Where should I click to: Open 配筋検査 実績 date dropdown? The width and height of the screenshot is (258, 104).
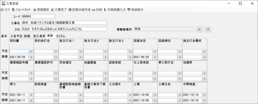coord(56,101)
